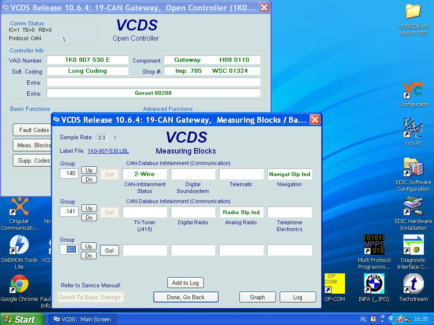The image size is (434, 325).
Task: Decrement group 140 with Dn button
Action: click(89, 179)
